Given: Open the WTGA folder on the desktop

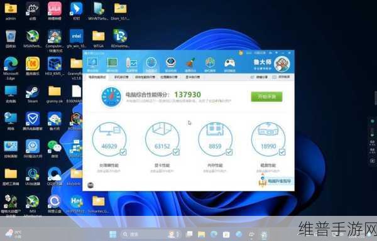Looking at the screenshot, I should (x=99, y=38).
